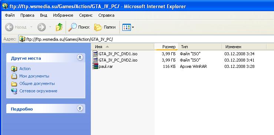The height and width of the screenshot is (135, 274).
Task: Select file name GTA_IV_PC_DVD1.iso
Action: coord(118,53)
